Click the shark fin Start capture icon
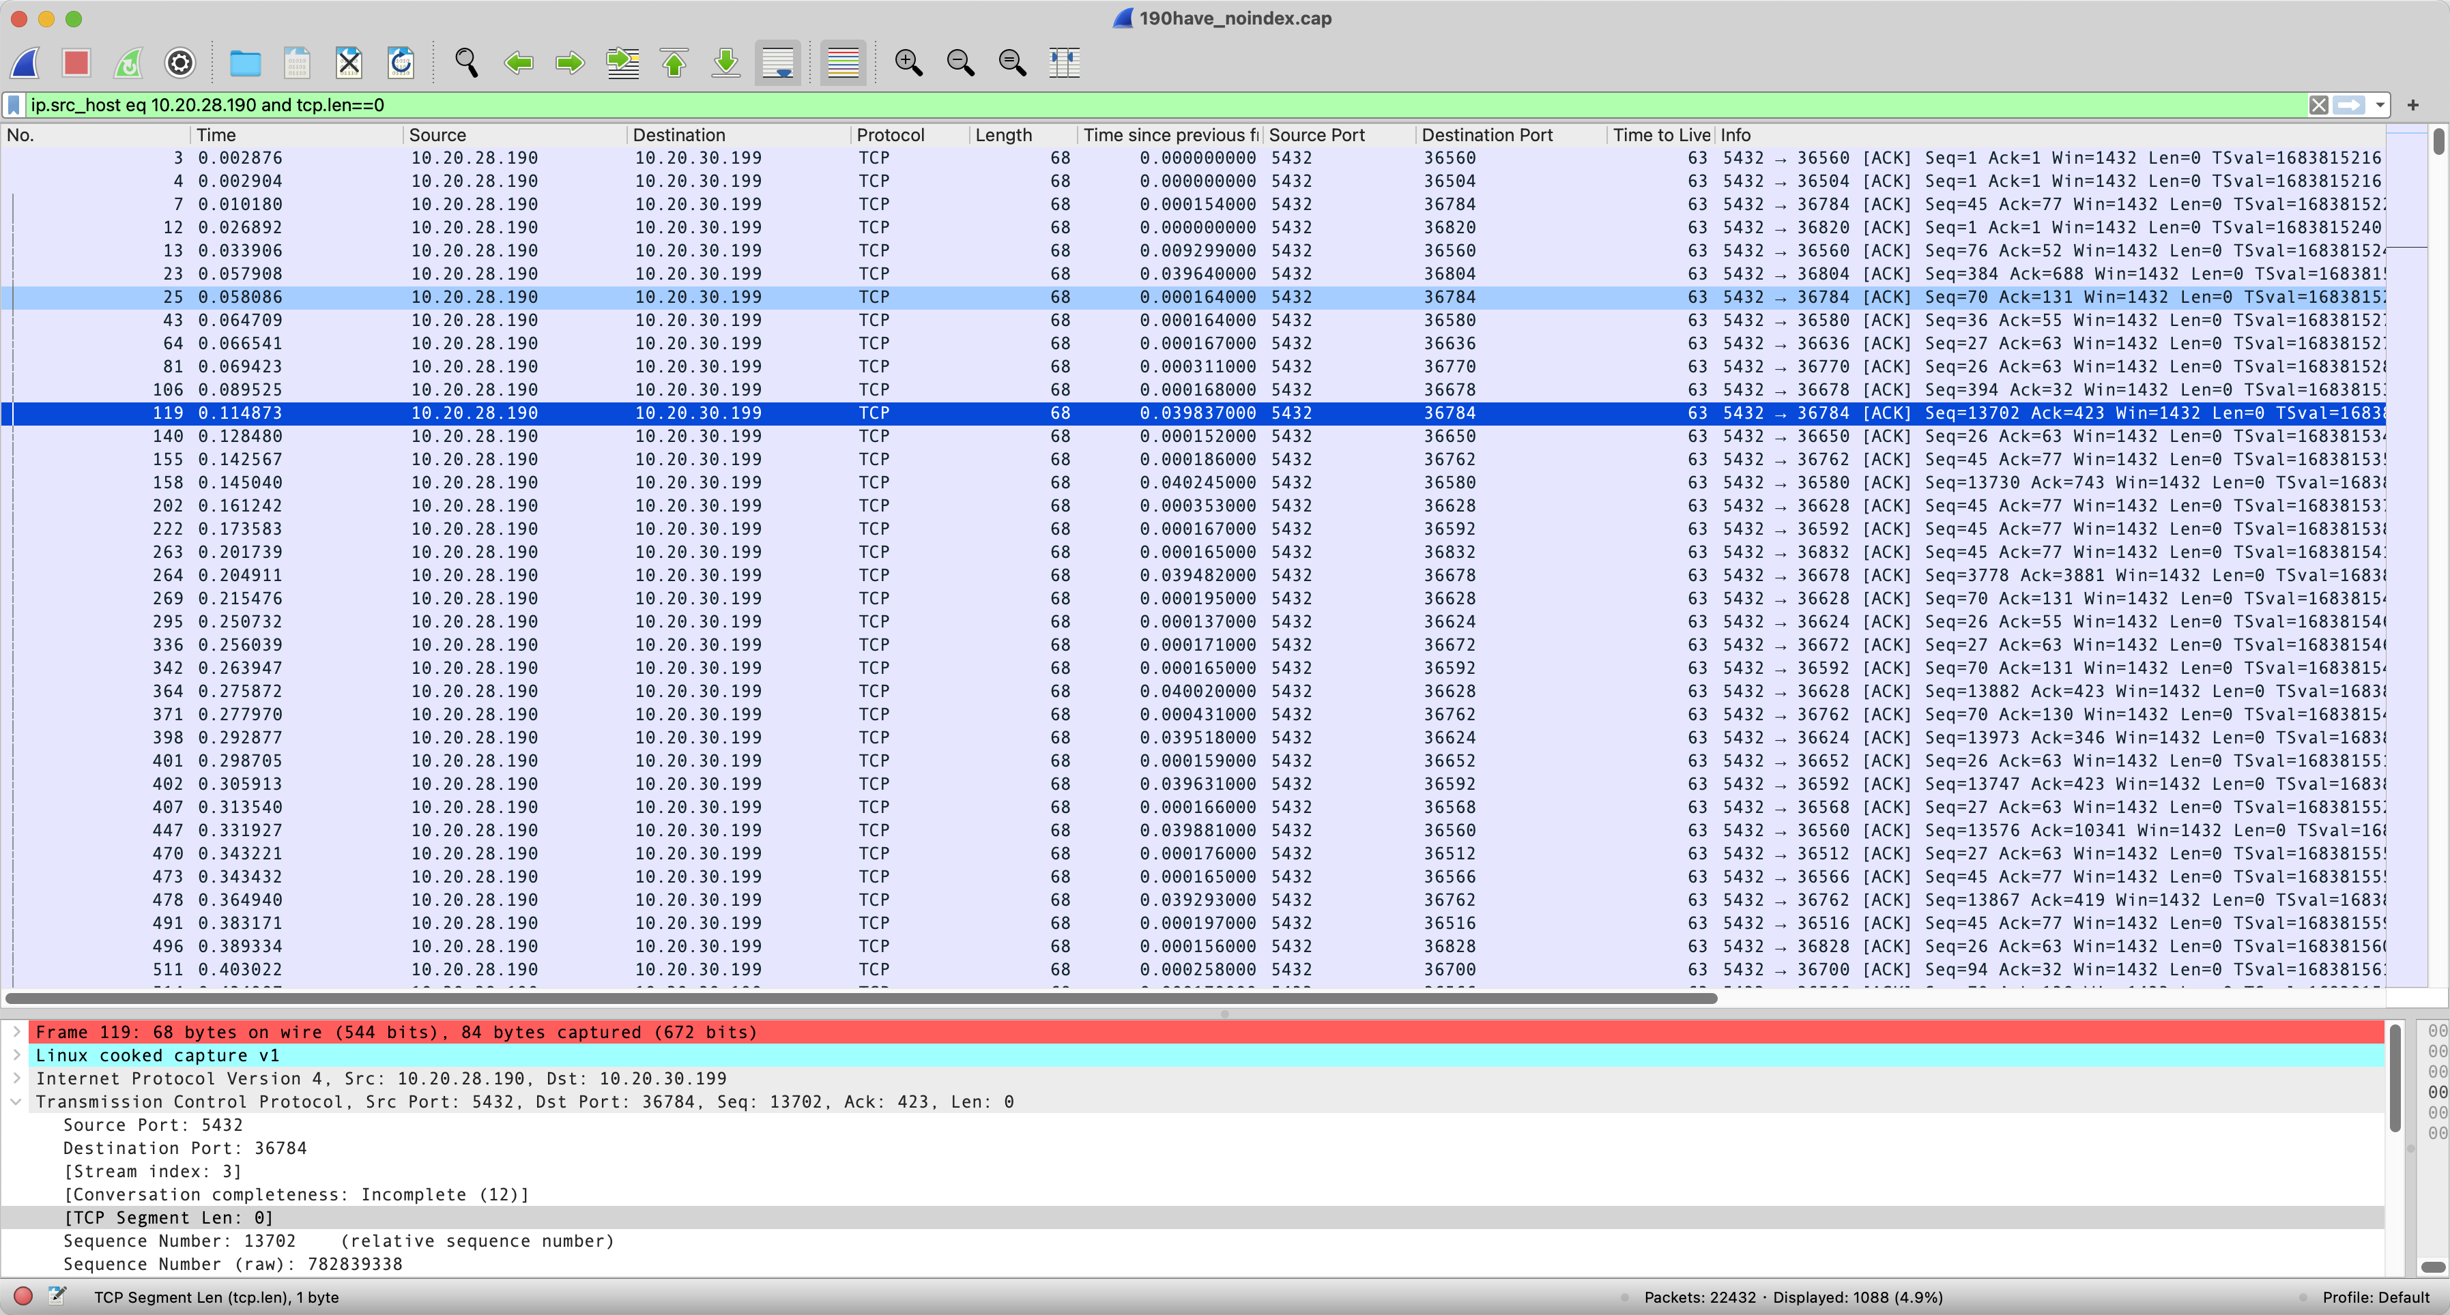Screen dimensions: 2450x1315 click(x=26, y=63)
